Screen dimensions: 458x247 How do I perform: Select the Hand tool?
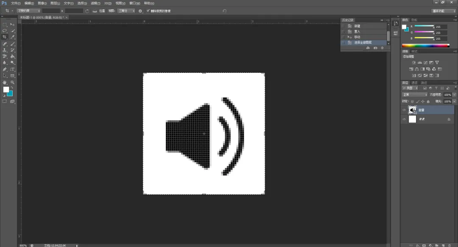coord(5,83)
